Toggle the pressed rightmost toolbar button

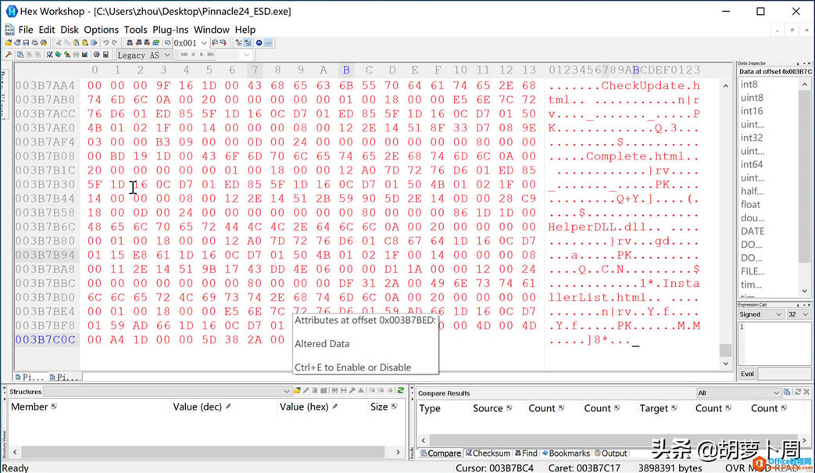(269, 43)
